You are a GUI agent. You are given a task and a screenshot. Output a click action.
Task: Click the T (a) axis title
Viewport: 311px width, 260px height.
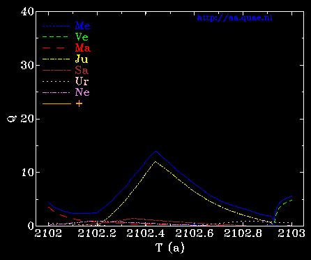(170, 247)
